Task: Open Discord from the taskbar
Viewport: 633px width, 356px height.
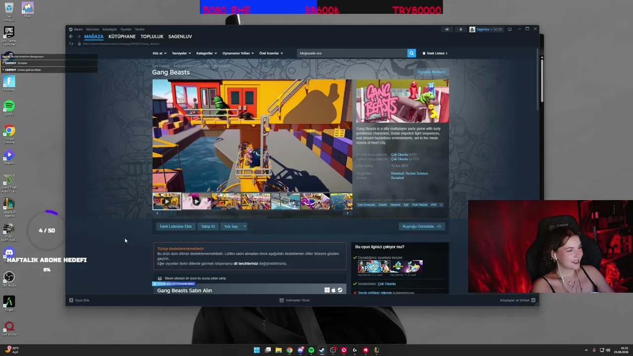Action: [300, 350]
